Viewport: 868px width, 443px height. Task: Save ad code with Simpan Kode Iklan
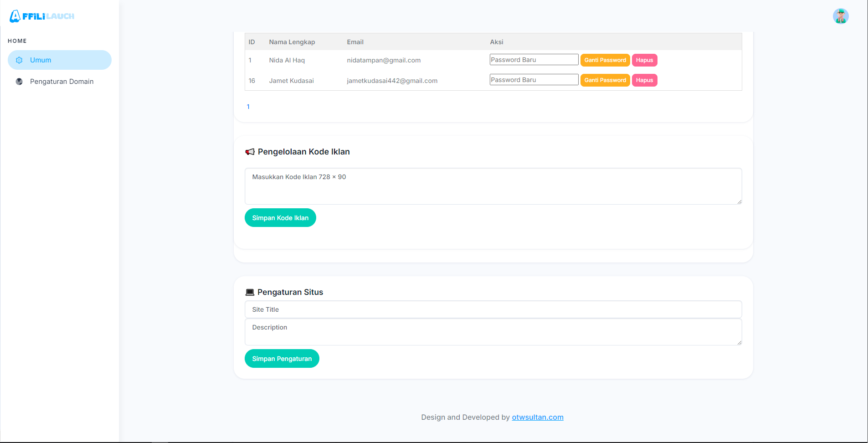[x=280, y=218]
